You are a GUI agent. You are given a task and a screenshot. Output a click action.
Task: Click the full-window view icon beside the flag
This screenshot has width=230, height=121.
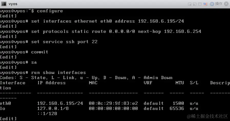coord(200,4)
